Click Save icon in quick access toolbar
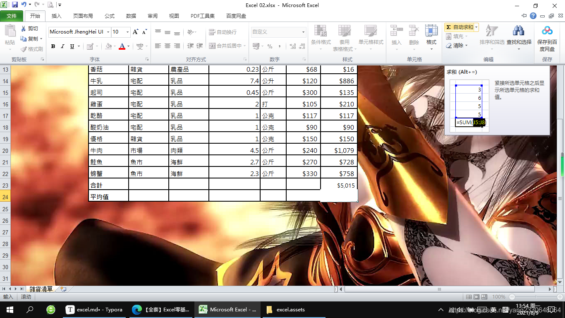The width and height of the screenshot is (565, 318). [15, 5]
